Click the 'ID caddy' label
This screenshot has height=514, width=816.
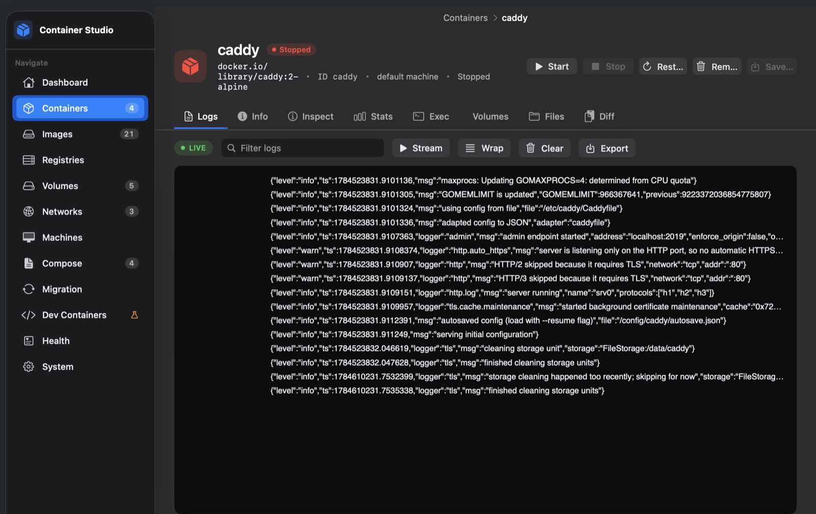pyautogui.click(x=338, y=77)
